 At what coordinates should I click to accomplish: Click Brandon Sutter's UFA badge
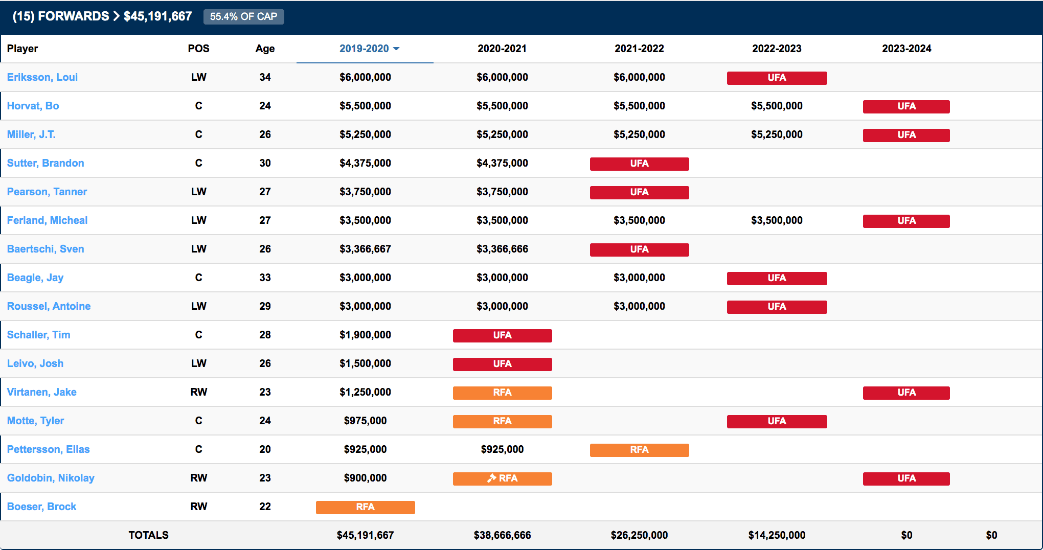[639, 164]
